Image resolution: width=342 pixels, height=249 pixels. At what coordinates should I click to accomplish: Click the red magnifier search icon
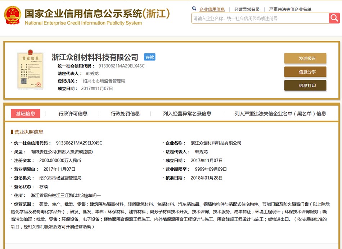[x=335, y=18]
